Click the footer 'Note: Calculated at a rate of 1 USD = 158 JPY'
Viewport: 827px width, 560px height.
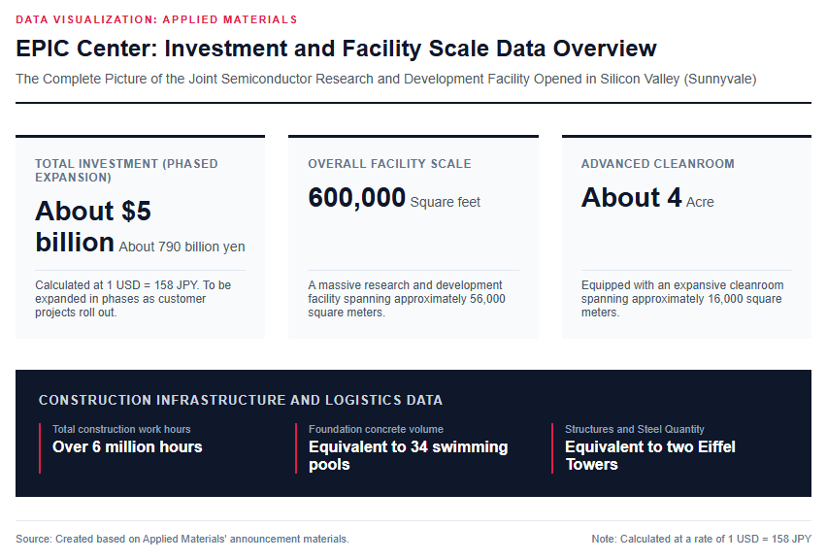click(702, 539)
